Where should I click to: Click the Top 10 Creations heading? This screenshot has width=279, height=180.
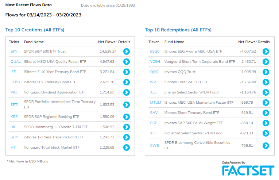[x=35, y=30]
